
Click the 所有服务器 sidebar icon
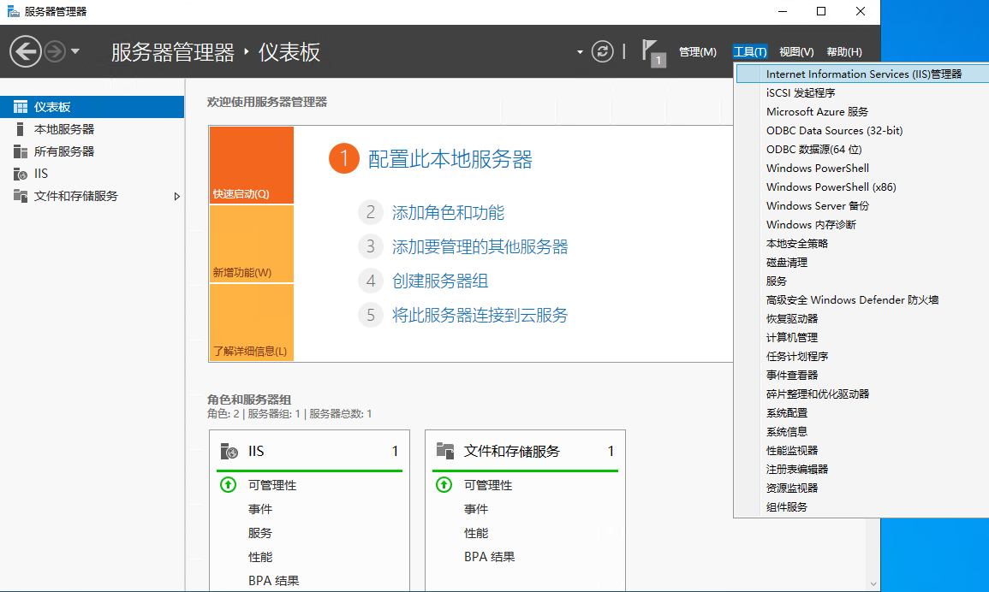pyautogui.click(x=21, y=151)
